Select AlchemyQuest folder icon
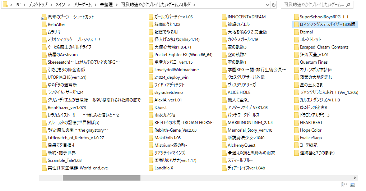The height and width of the screenshot is (191, 366). (224, 145)
